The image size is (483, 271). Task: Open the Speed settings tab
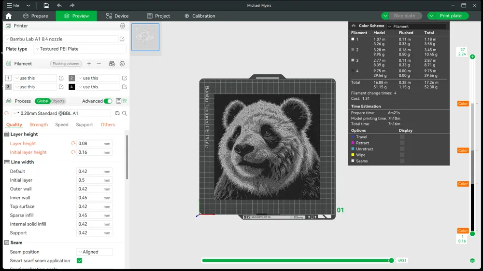click(62, 124)
